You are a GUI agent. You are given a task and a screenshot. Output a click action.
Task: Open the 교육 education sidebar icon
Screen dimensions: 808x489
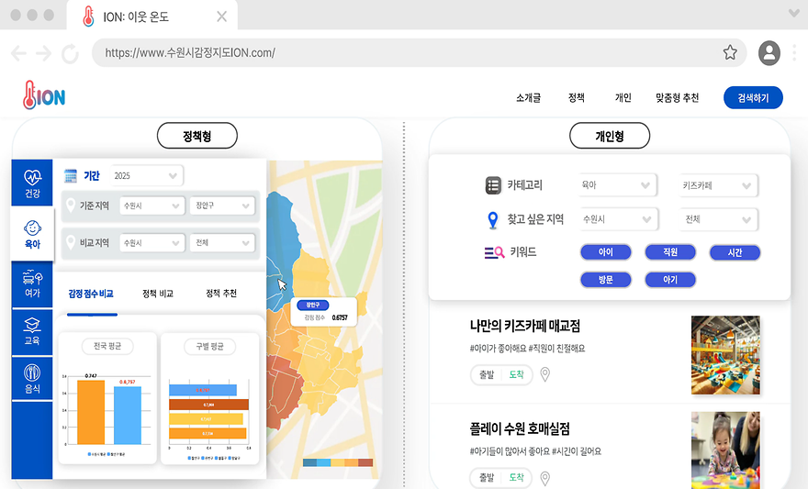pyautogui.click(x=32, y=329)
